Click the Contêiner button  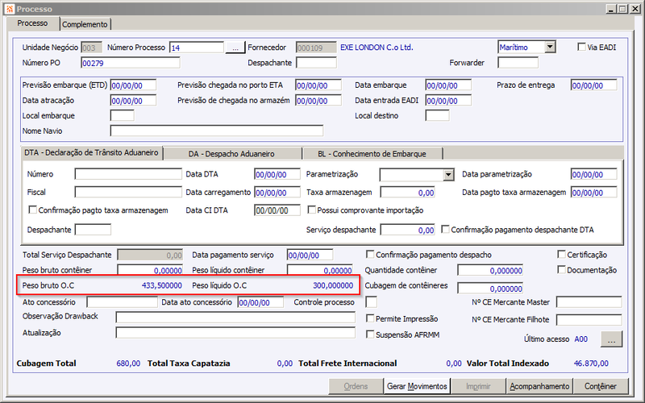click(601, 386)
